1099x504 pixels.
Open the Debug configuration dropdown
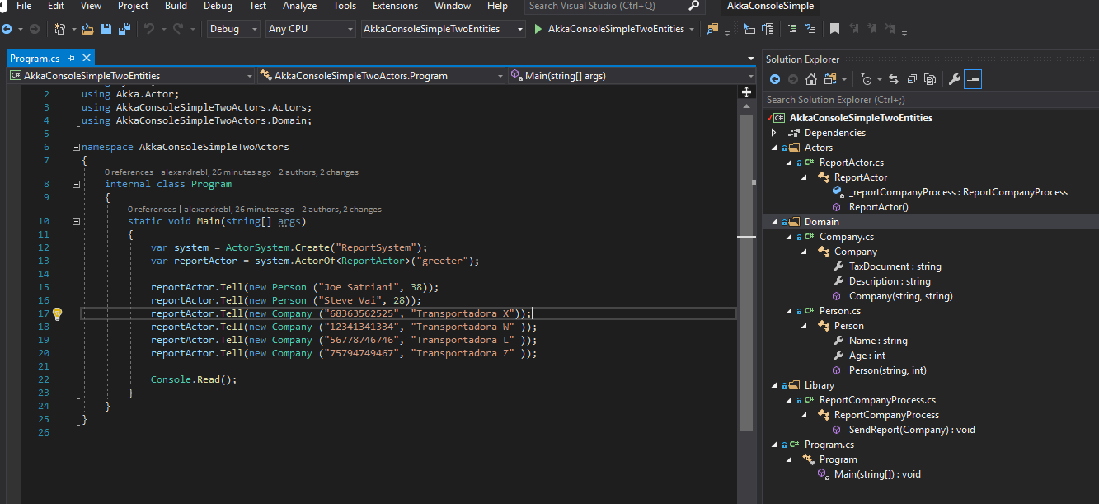click(x=233, y=29)
